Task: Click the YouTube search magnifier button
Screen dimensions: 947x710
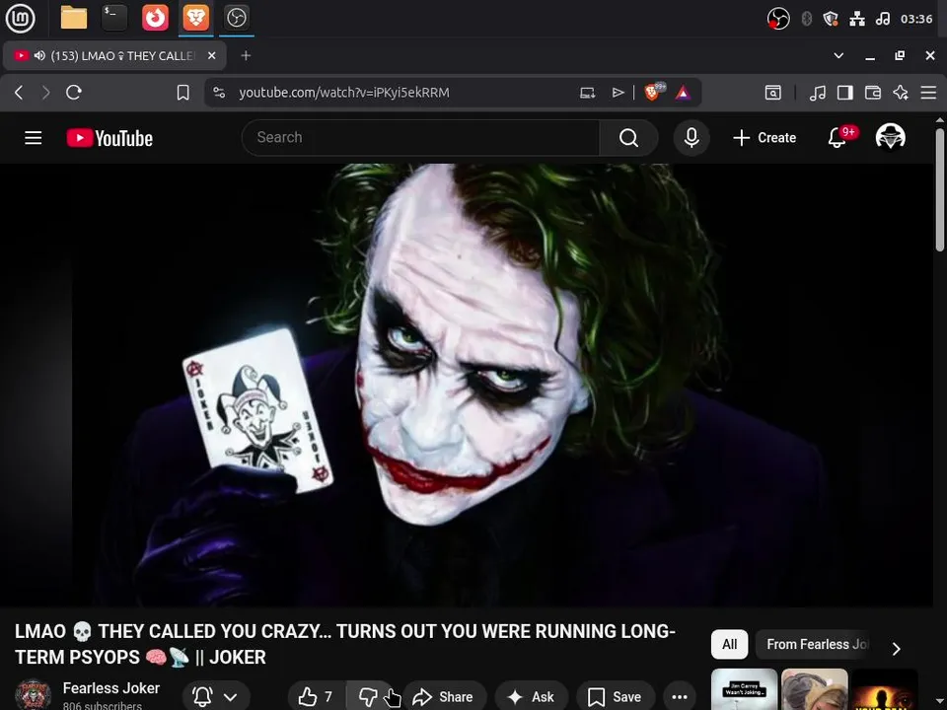Action: [628, 138]
